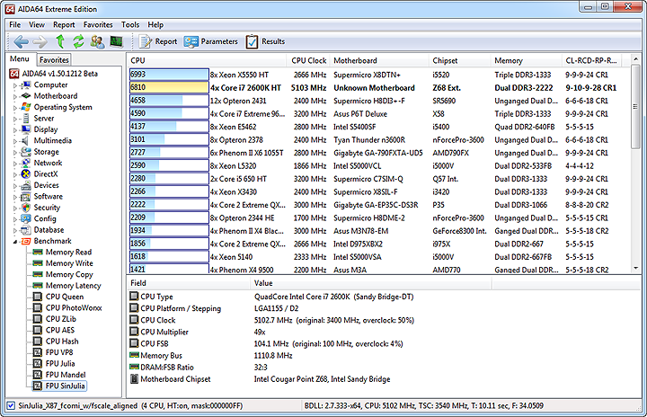
Task: Expand the Computer tree node
Action: point(15,85)
